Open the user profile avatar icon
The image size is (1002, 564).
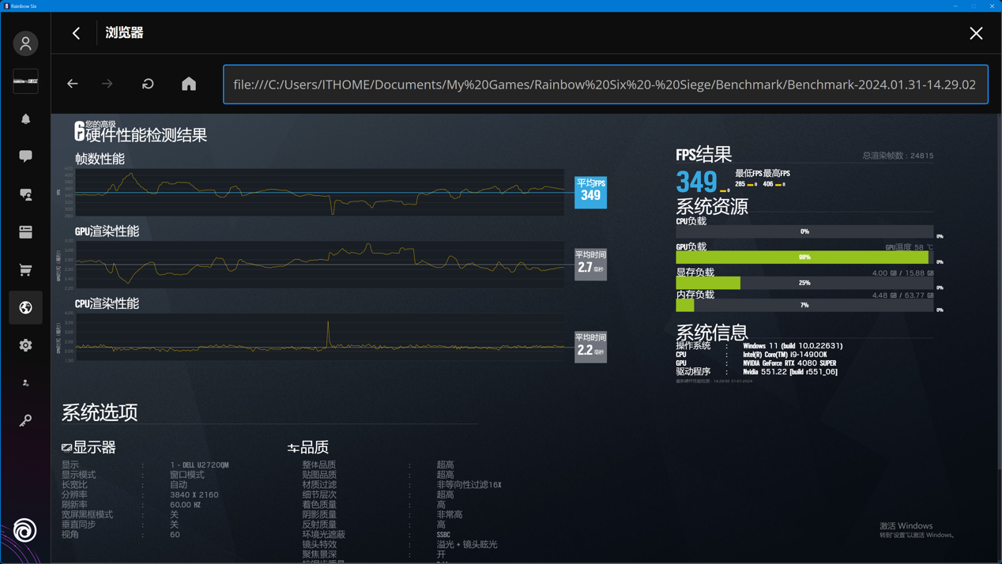tap(25, 43)
